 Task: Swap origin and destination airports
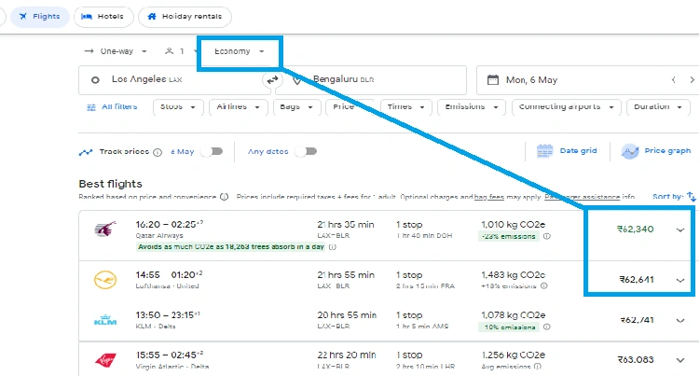pos(272,80)
